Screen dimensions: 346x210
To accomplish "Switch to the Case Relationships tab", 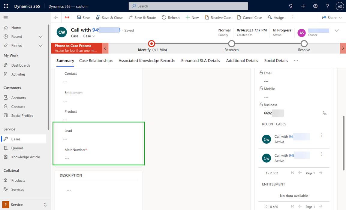I will [96, 61].
